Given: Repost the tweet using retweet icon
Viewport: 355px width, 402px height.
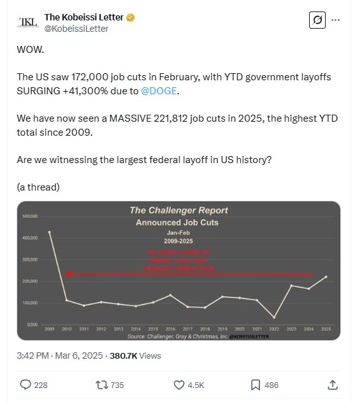Looking at the screenshot, I should click(102, 385).
